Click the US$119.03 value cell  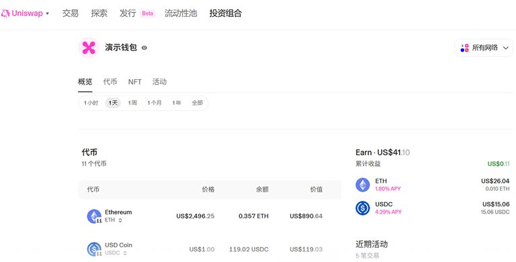coord(306,249)
